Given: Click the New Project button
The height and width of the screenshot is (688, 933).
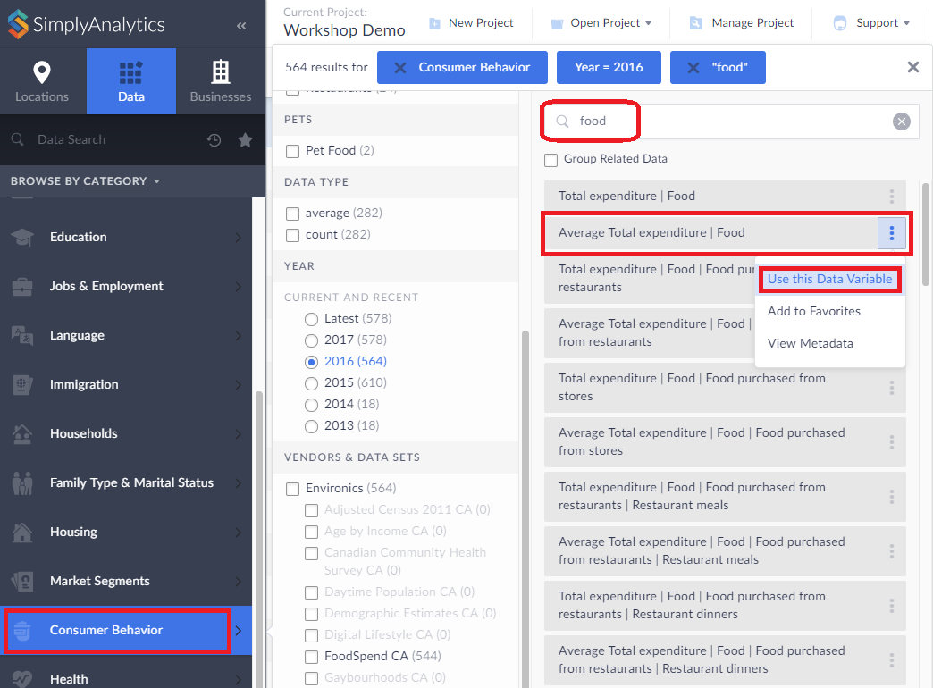Looking at the screenshot, I should tap(471, 23).
